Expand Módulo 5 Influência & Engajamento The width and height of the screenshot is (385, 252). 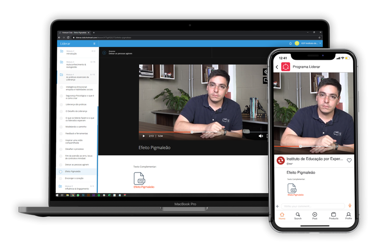(x=77, y=187)
